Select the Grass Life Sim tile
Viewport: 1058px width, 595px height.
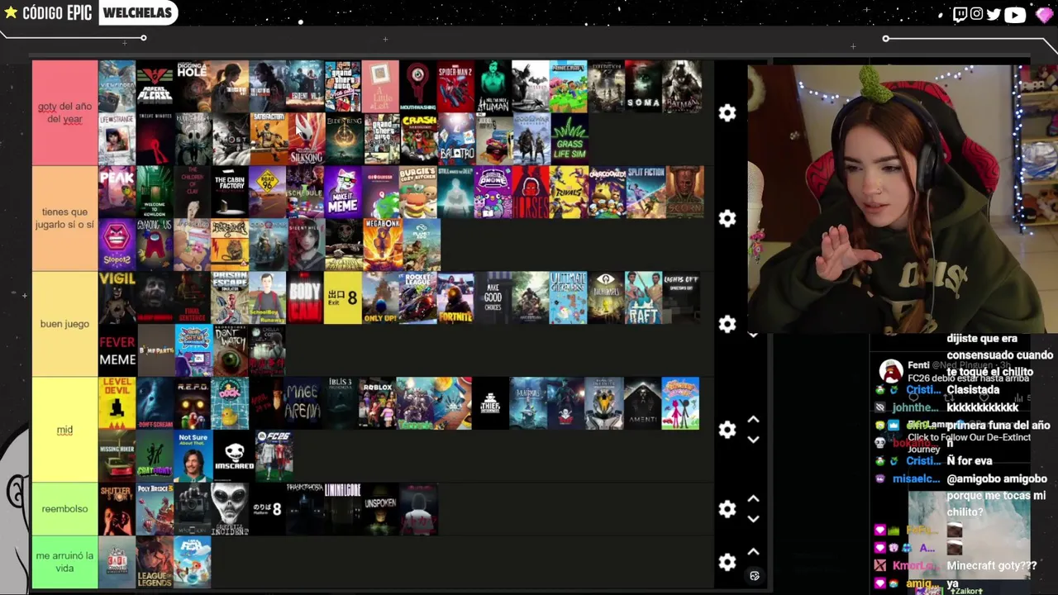[x=568, y=139]
